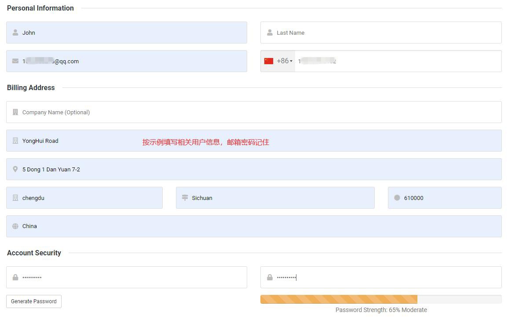Click the map pin icon beside address line two
The width and height of the screenshot is (508, 323).
coord(15,169)
